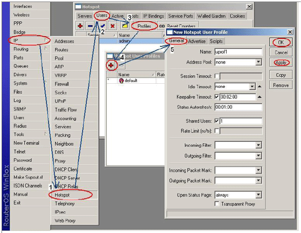The height and width of the screenshot is (233, 301).
Task: Click Exit in the sidebar
Action: (x=29, y=203)
